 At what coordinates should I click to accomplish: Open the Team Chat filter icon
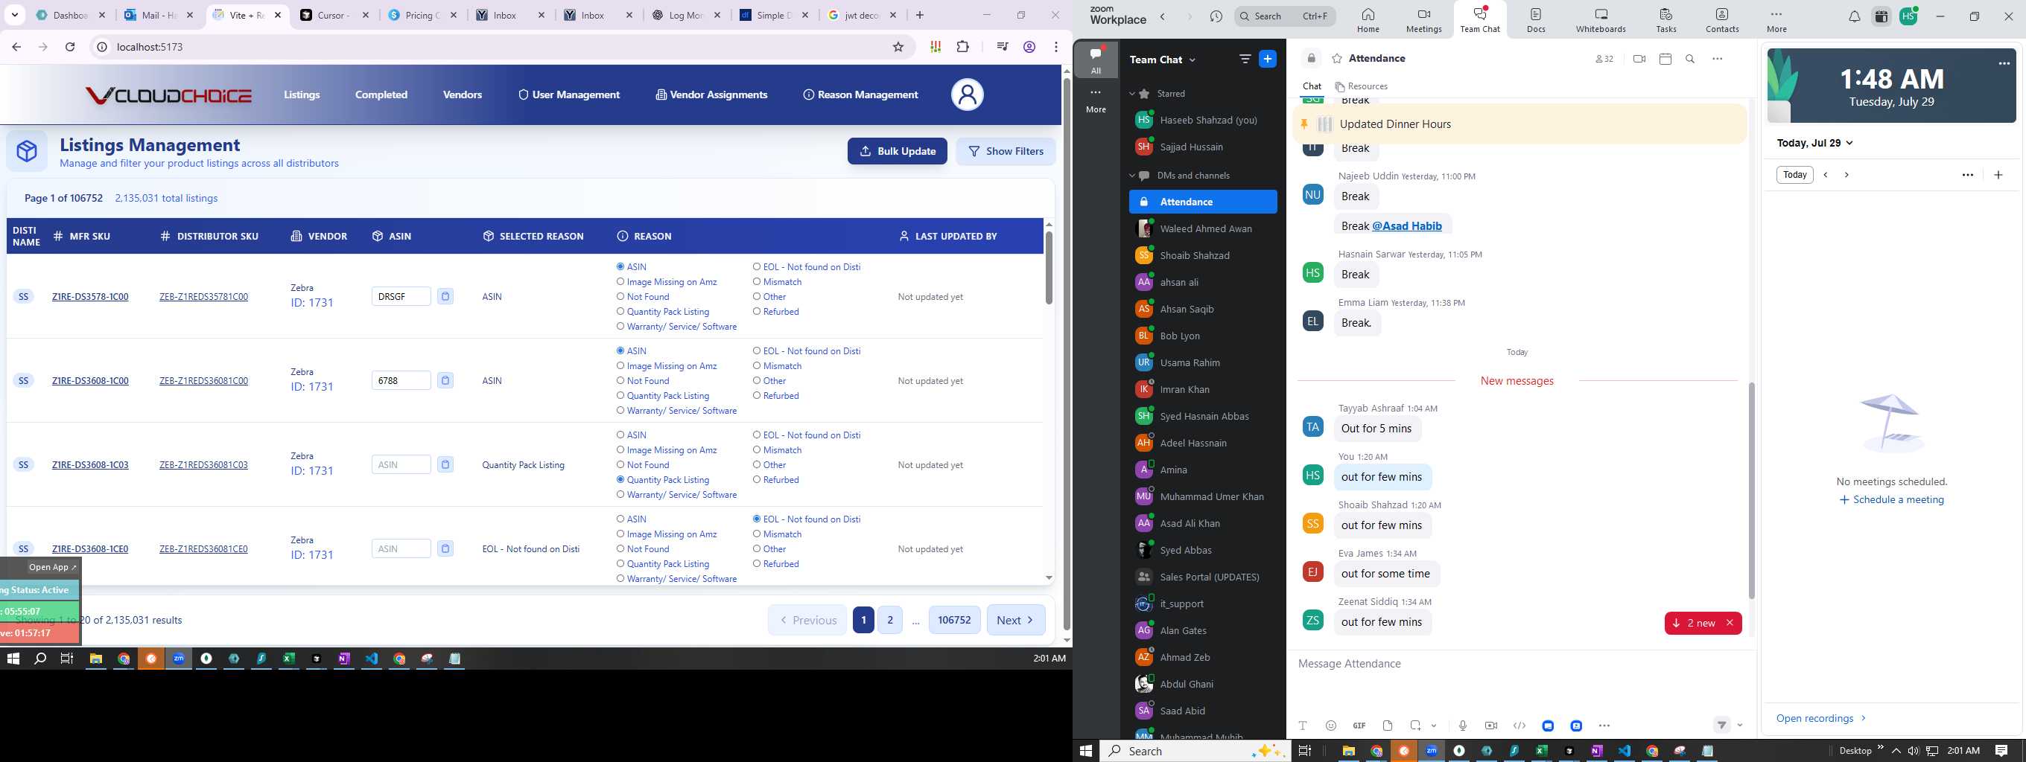pos(1245,59)
